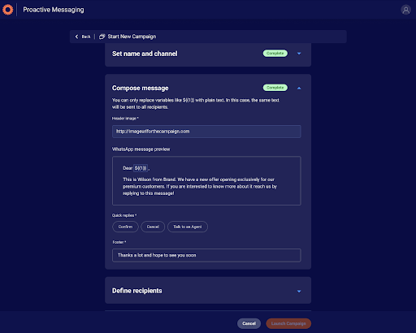Click the Back arrow chevron icon
This screenshot has width=416, height=333.
point(76,37)
